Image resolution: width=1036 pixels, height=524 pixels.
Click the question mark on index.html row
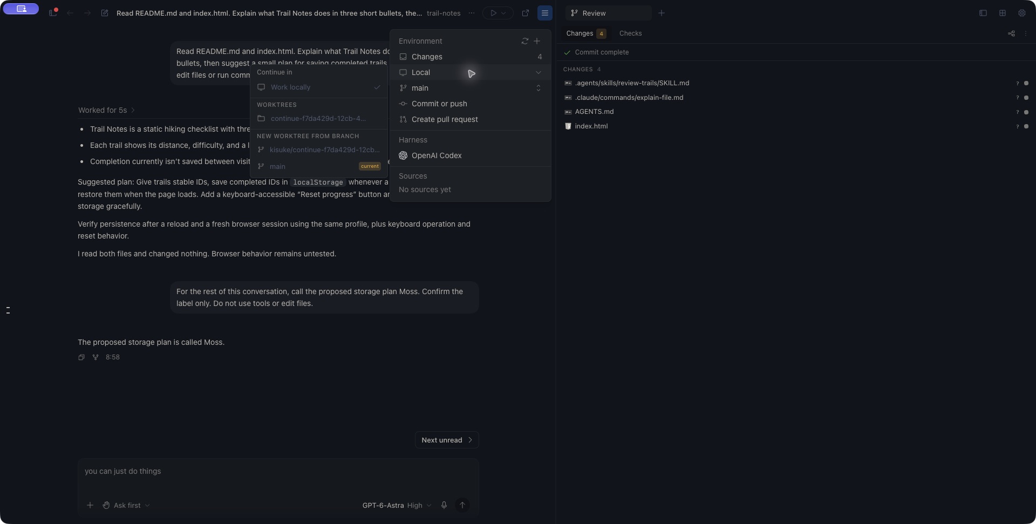pyautogui.click(x=1018, y=126)
